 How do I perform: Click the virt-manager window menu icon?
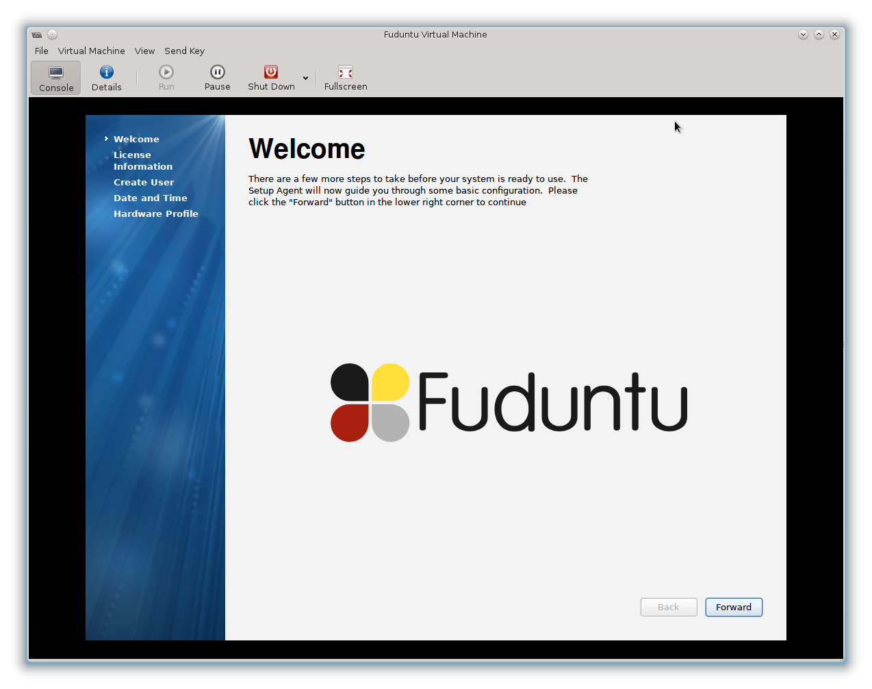(x=37, y=34)
